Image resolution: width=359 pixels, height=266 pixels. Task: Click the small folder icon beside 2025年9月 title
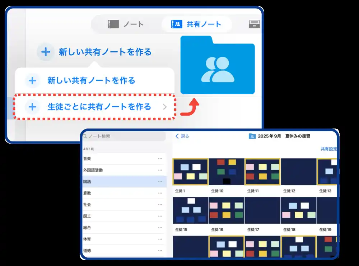(252, 136)
